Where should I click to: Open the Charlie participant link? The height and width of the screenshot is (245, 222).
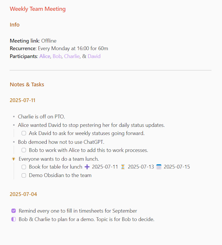point(72,56)
